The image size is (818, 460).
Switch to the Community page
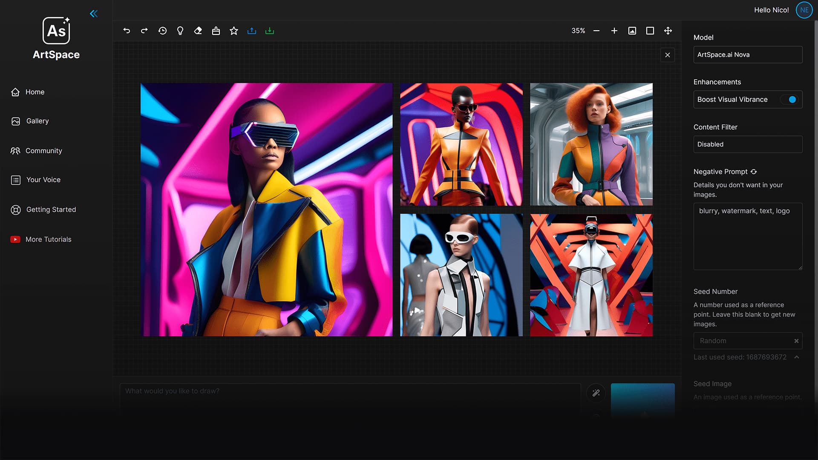click(x=43, y=151)
